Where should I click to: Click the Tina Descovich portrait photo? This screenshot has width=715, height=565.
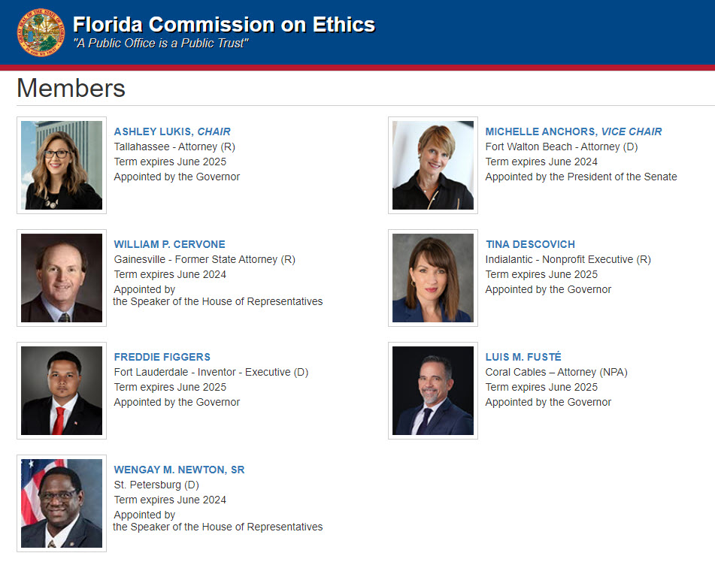click(x=433, y=278)
